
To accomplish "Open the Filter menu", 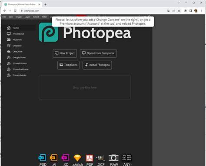I will [x=44, y=17].
